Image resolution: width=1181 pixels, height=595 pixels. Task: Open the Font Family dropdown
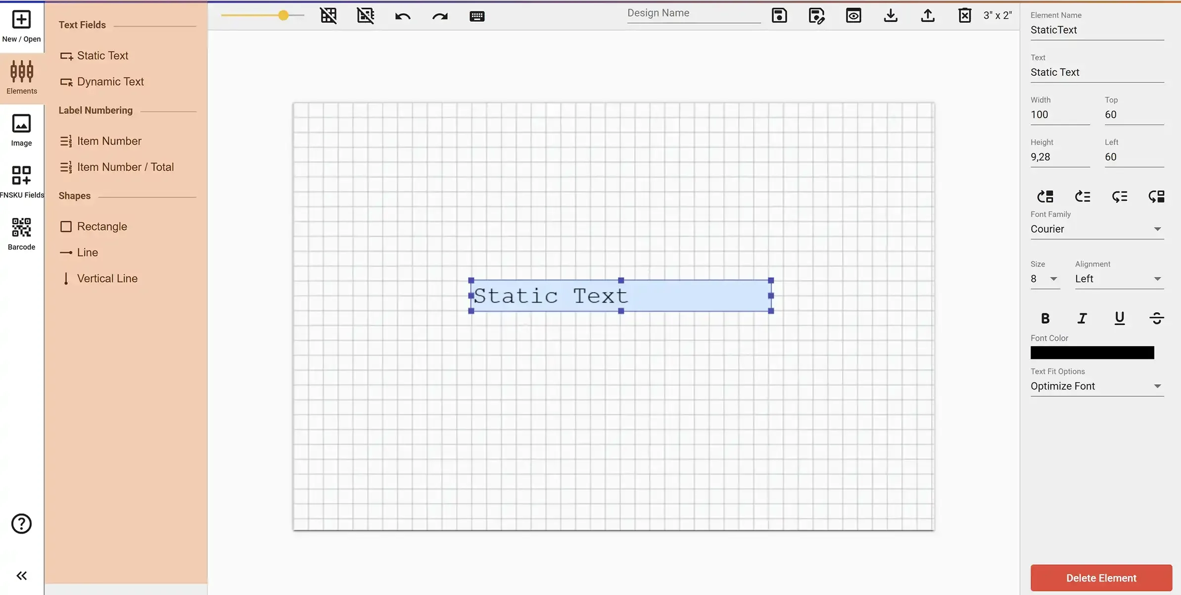click(1097, 229)
